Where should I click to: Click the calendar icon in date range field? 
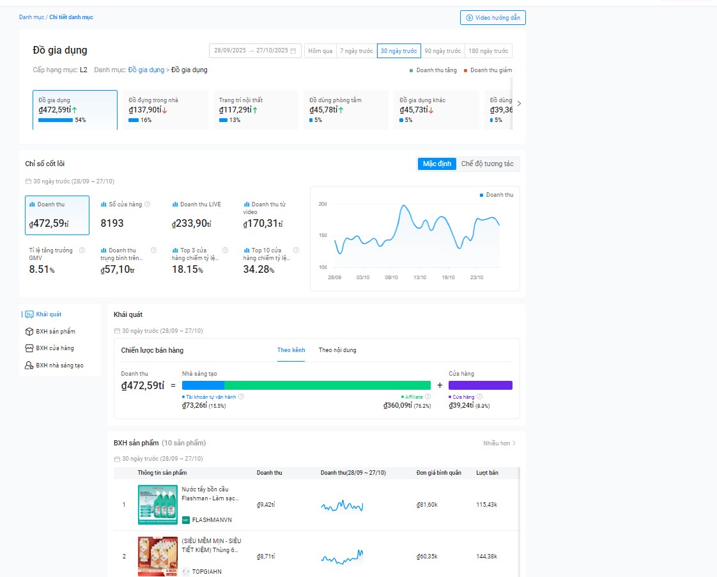tap(293, 51)
